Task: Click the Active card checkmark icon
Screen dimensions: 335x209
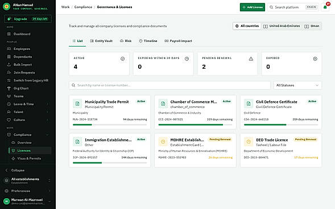Action: click(x=122, y=59)
